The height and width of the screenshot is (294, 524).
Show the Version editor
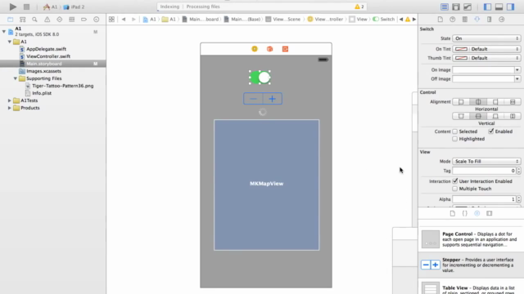[468, 7]
